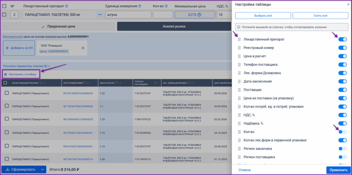
Task: Click the help icon inside the 0,276 price field
Action: click(x=199, y=15)
